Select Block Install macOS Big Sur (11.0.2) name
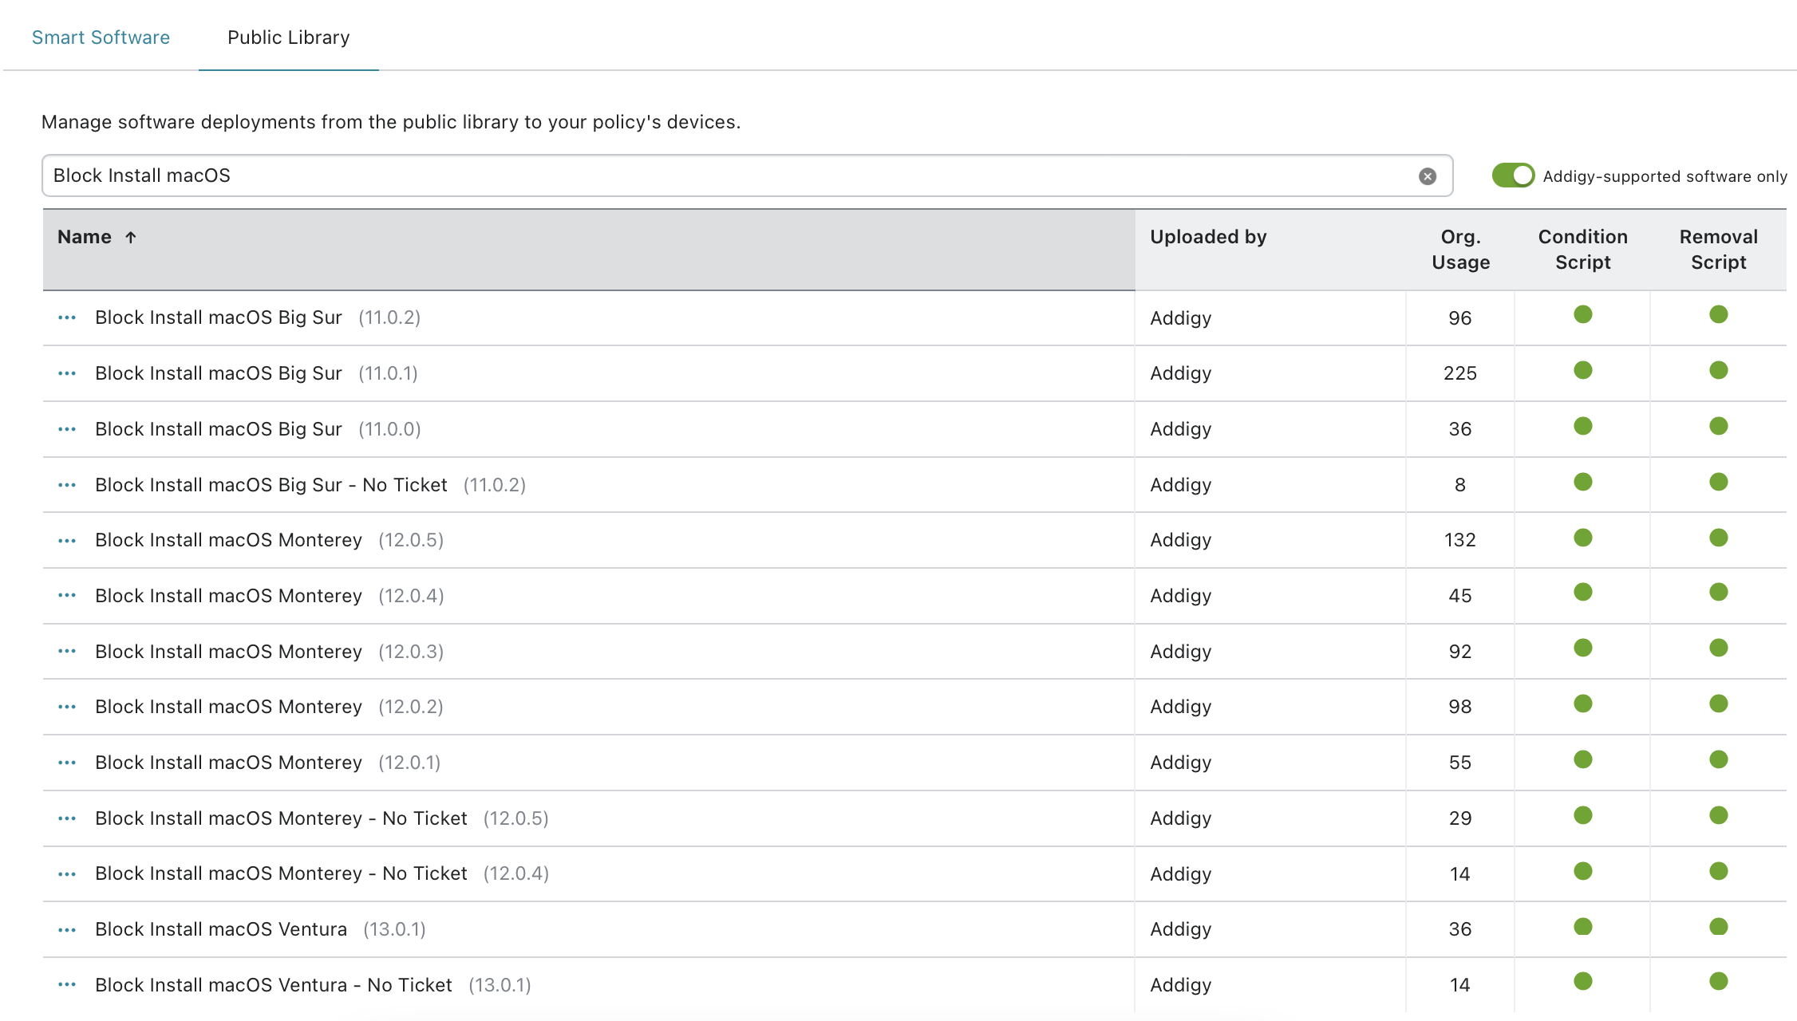Image resolution: width=1797 pixels, height=1021 pixels. click(x=218, y=317)
